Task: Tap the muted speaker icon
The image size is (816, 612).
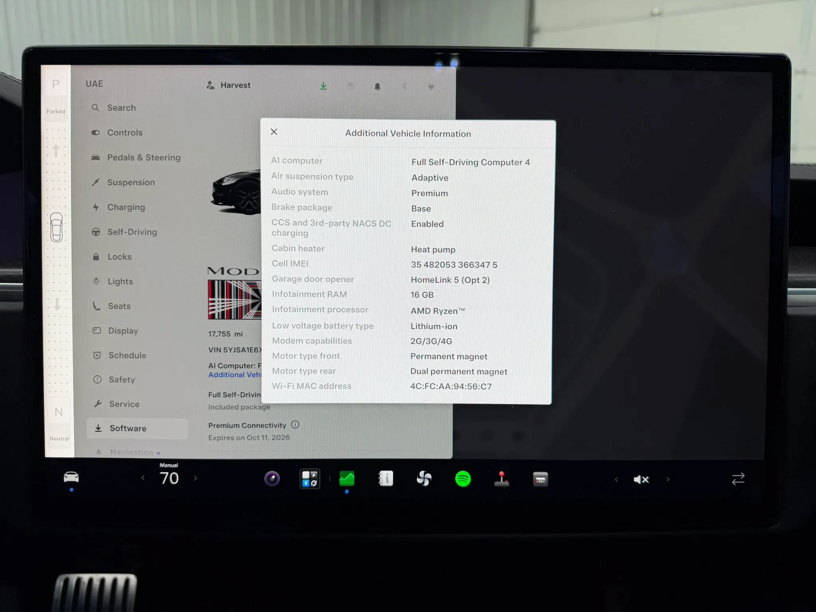Action: 641,479
